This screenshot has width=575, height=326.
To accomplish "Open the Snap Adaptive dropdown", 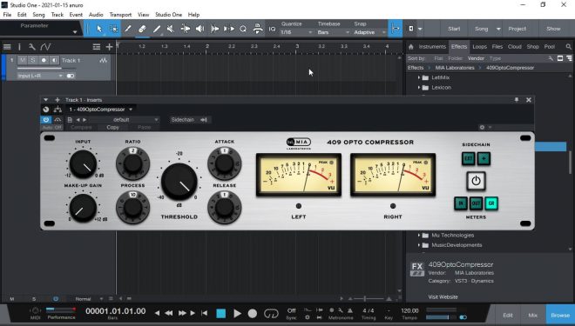I will click(x=369, y=32).
